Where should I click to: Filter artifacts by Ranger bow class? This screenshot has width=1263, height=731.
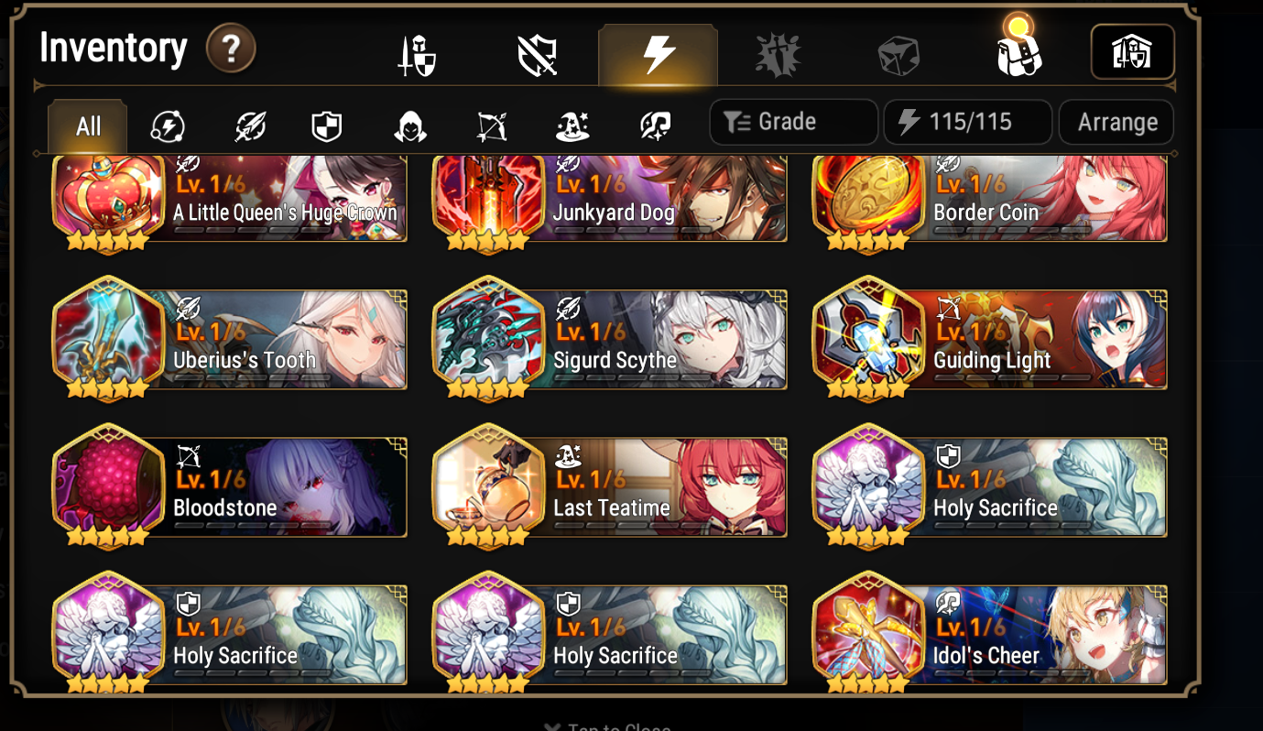tap(492, 127)
